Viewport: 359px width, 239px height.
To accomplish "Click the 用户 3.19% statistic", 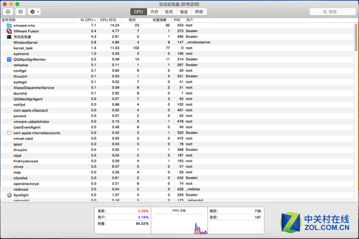I will pyautogui.click(x=123, y=217).
